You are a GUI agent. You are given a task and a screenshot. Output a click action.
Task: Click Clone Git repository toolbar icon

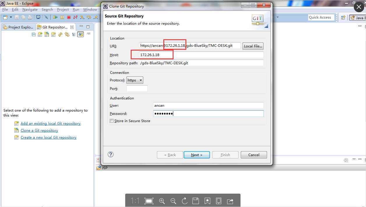pos(47,34)
